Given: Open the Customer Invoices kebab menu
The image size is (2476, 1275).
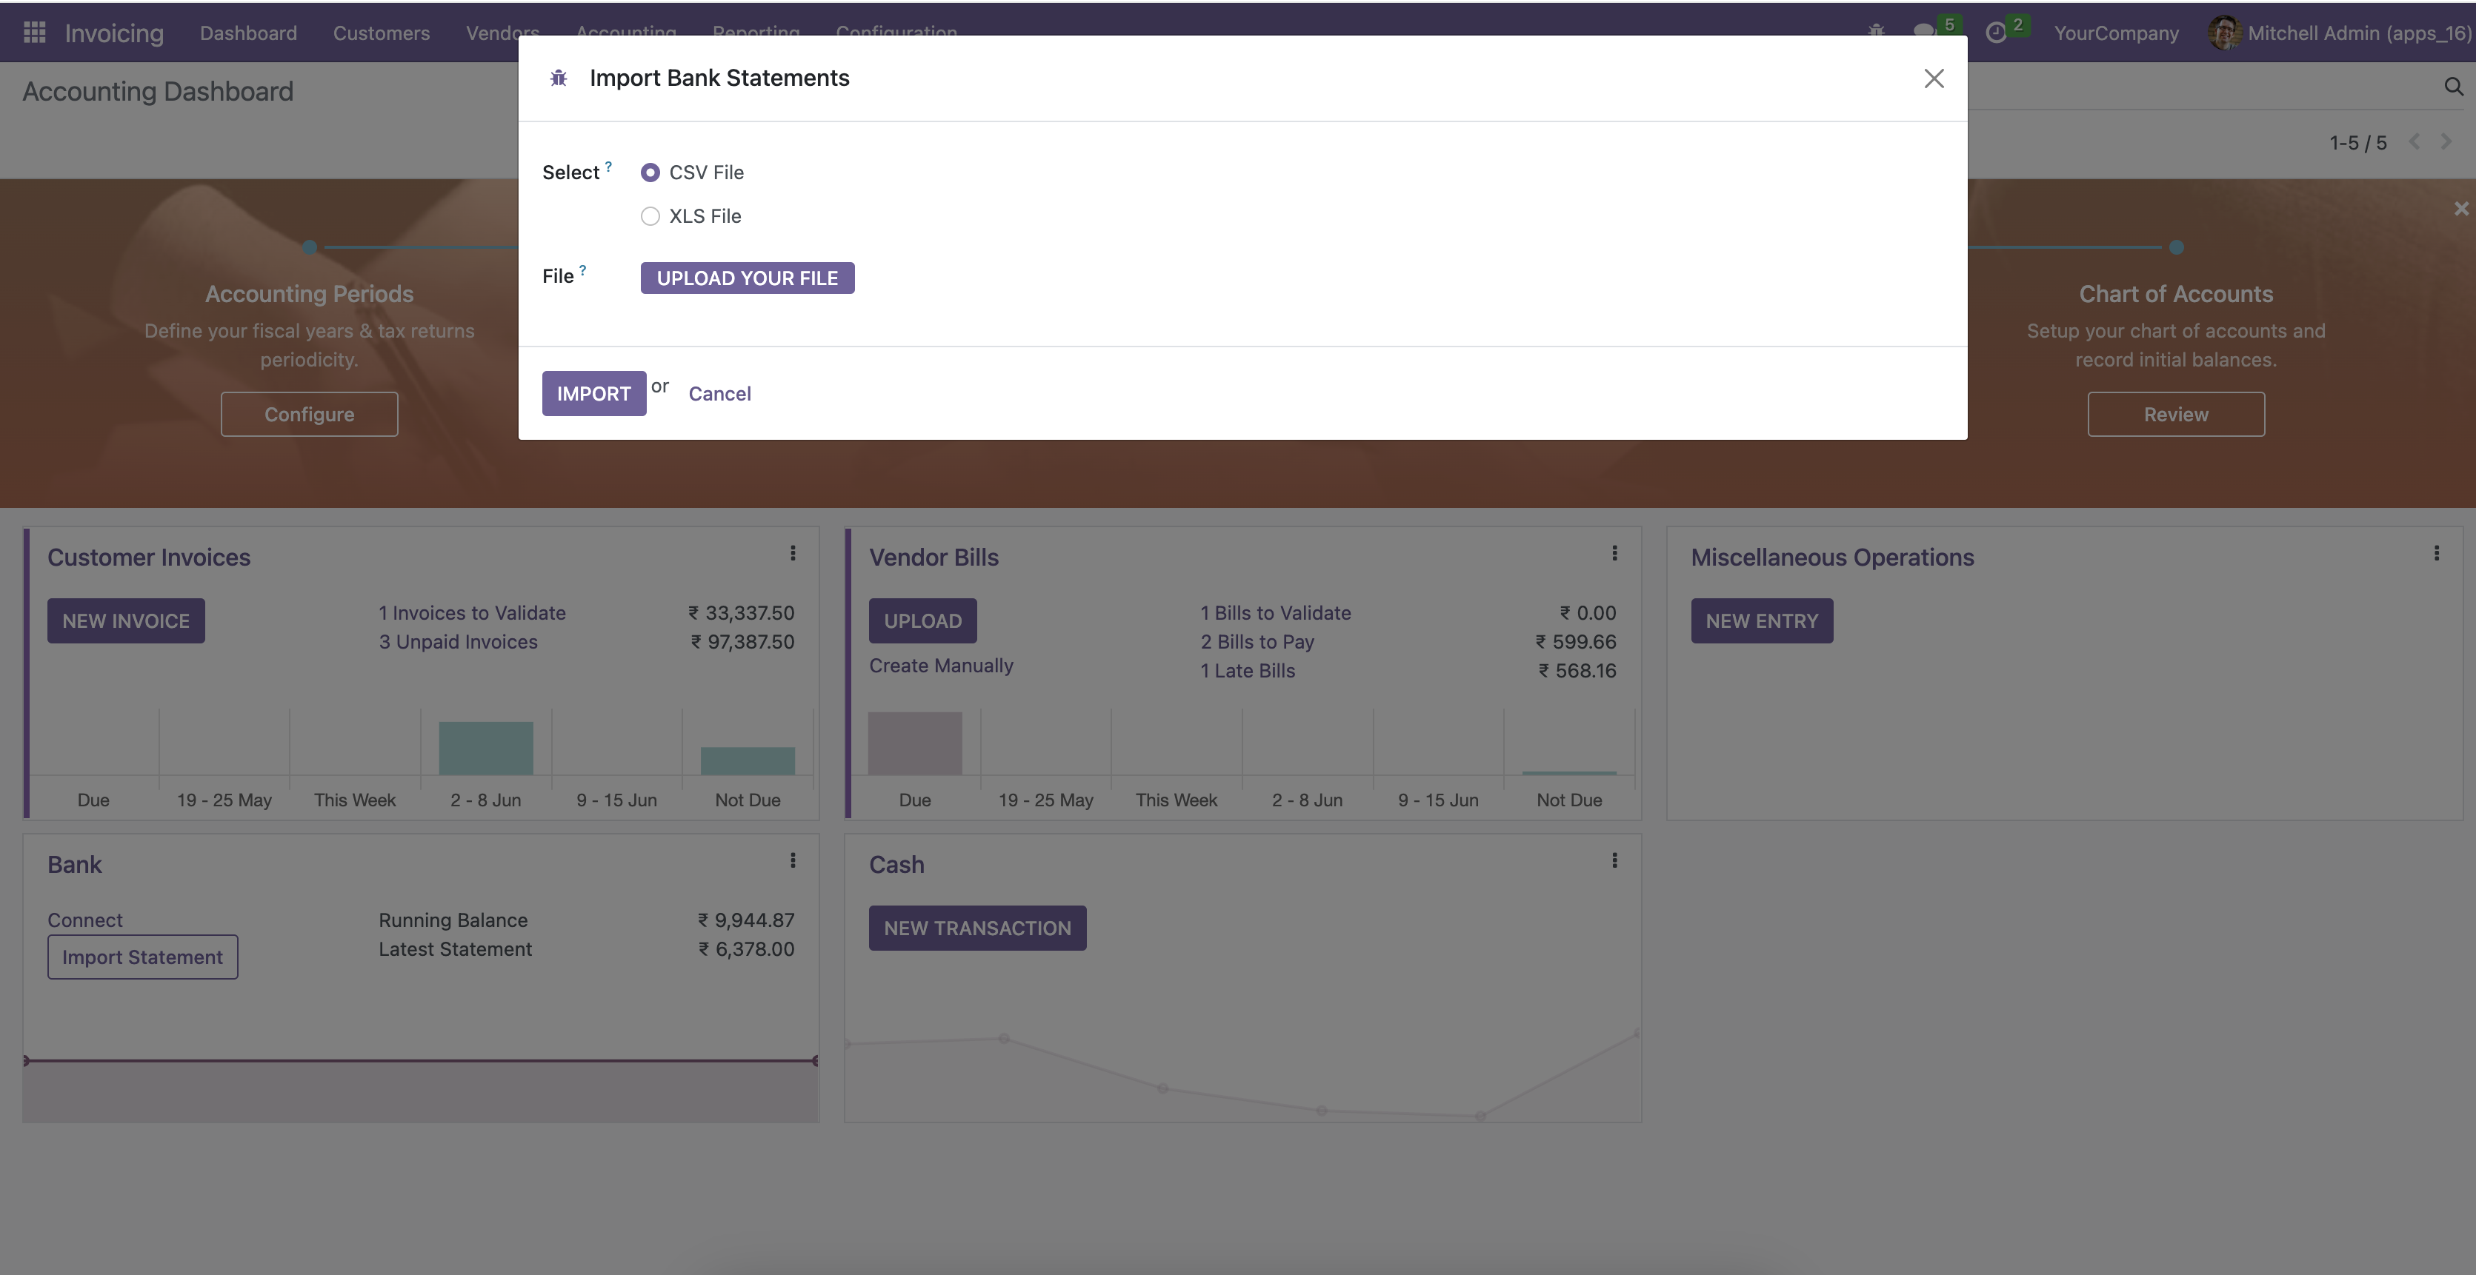Looking at the screenshot, I should (793, 553).
